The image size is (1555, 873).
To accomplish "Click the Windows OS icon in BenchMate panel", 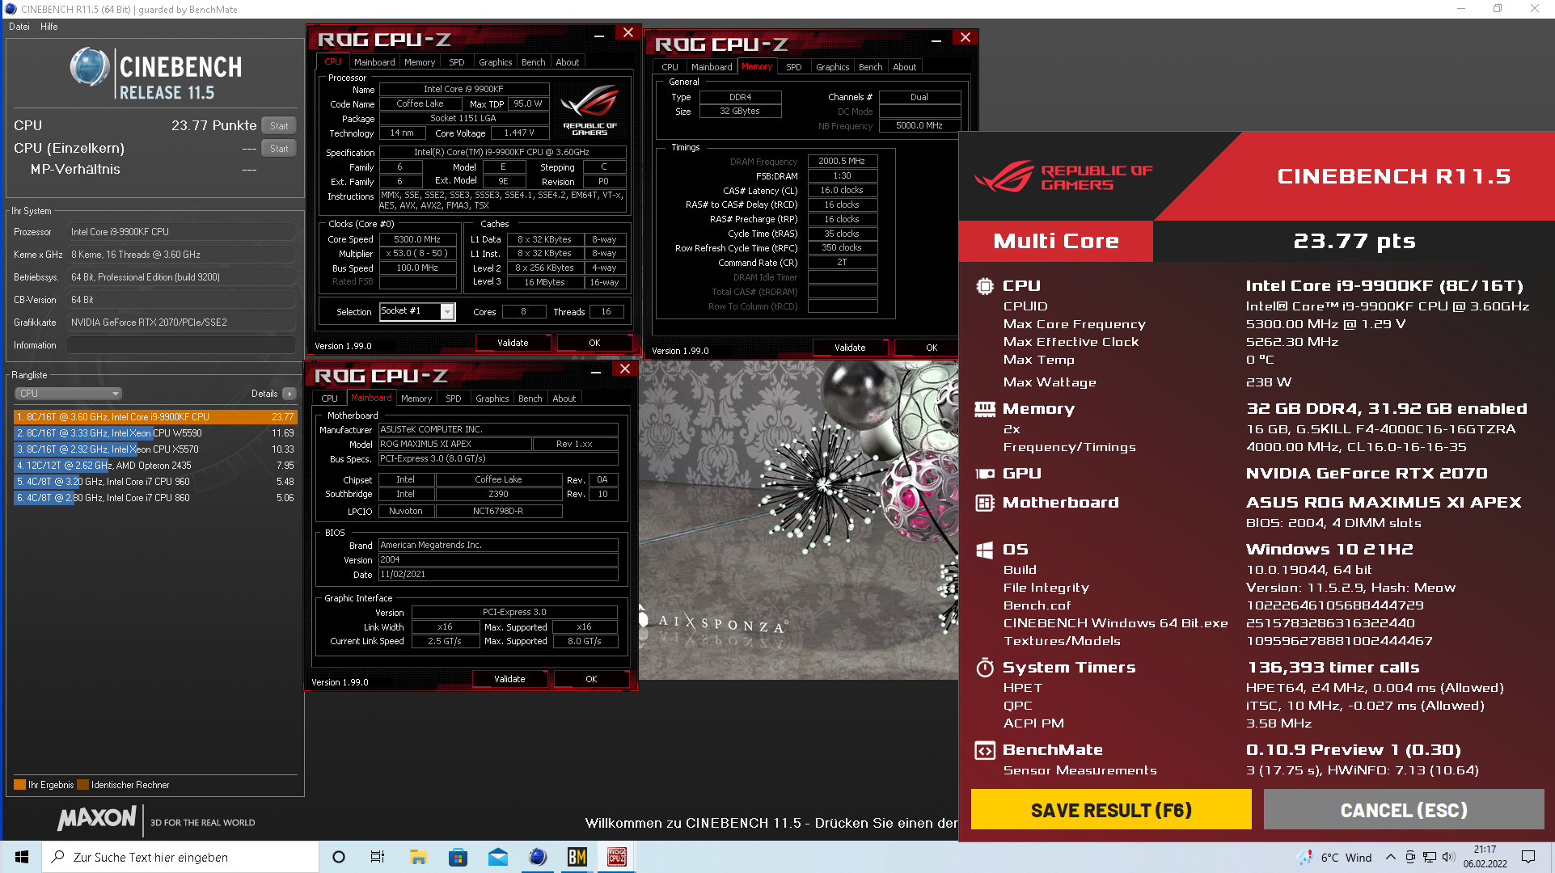I will pyautogui.click(x=984, y=550).
